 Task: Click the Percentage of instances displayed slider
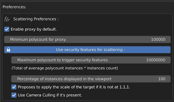tap(91, 79)
